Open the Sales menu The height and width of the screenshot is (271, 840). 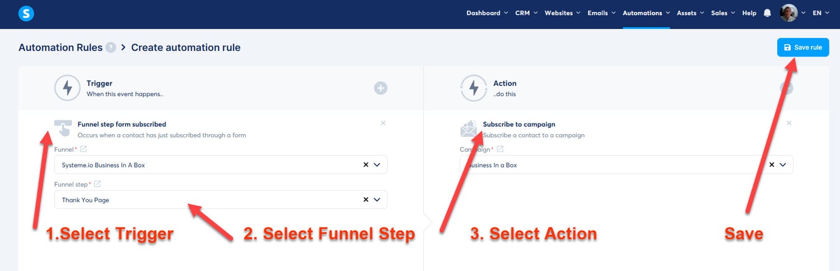tap(723, 13)
